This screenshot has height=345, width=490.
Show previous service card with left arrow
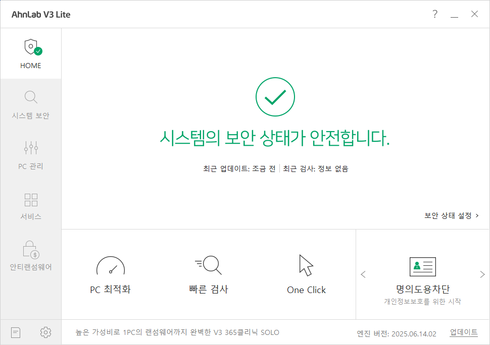tap(363, 274)
